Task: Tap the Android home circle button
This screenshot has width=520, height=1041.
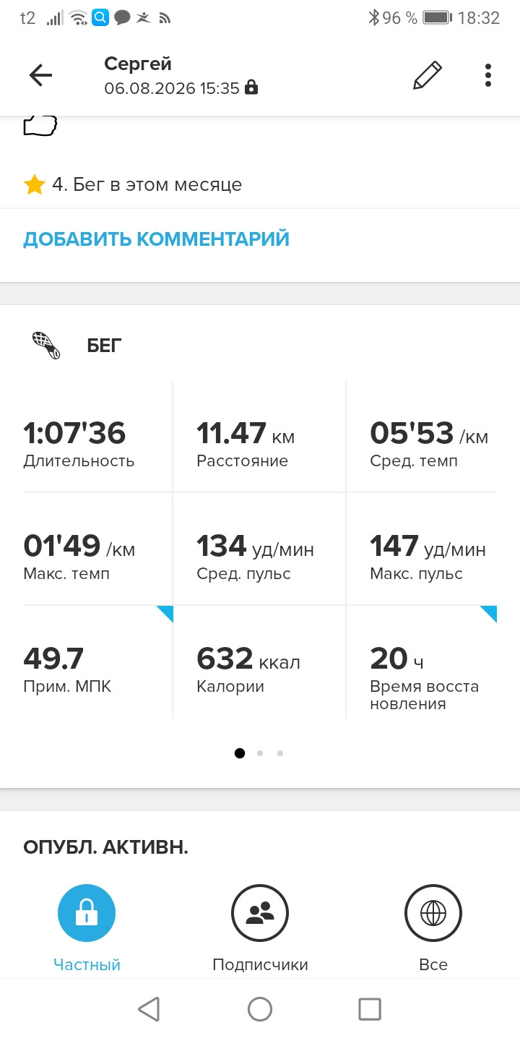Action: (x=260, y=1009)
